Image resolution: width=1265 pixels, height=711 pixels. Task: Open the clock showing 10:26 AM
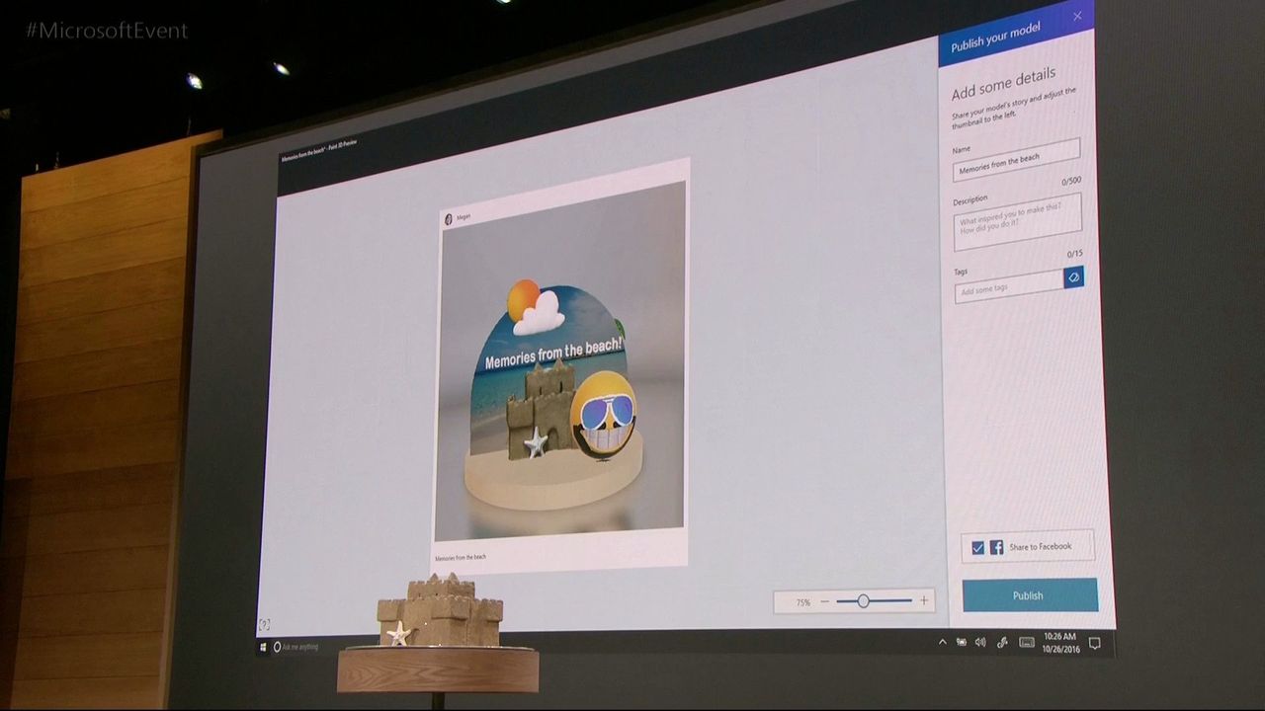(1060, 642)
